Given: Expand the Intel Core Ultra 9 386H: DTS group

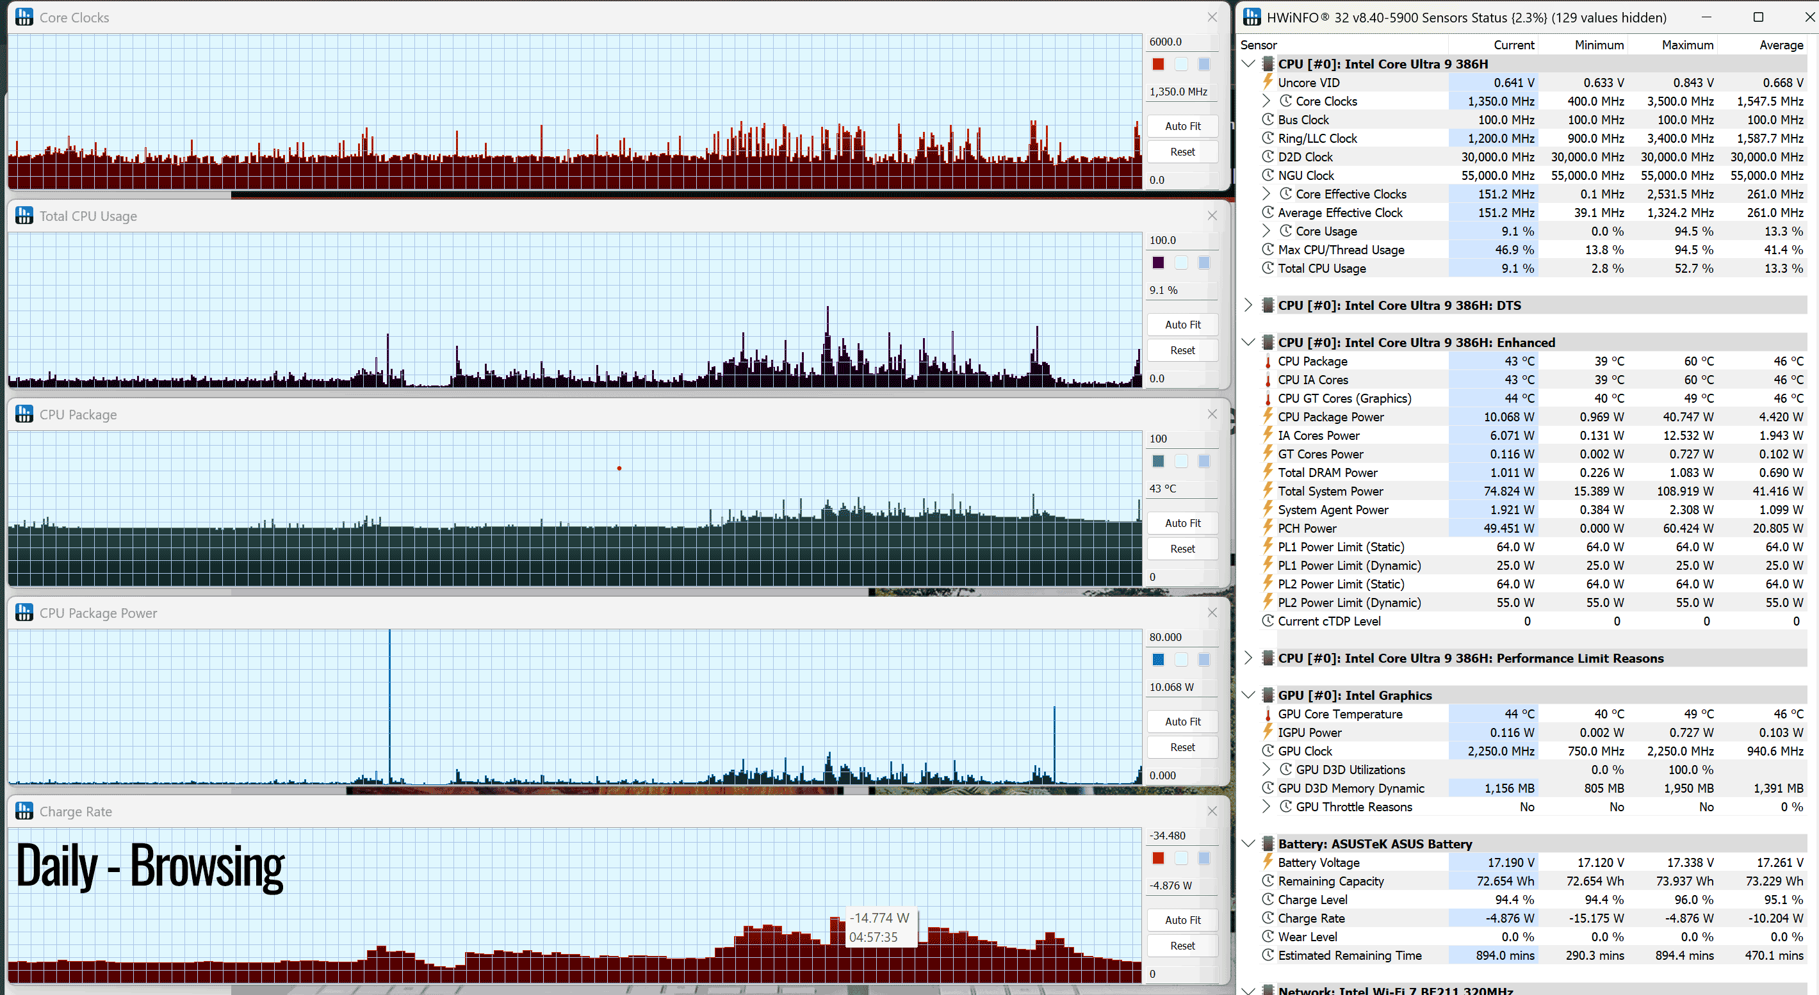Looking at the screenshot, I should coord(1248,305).
